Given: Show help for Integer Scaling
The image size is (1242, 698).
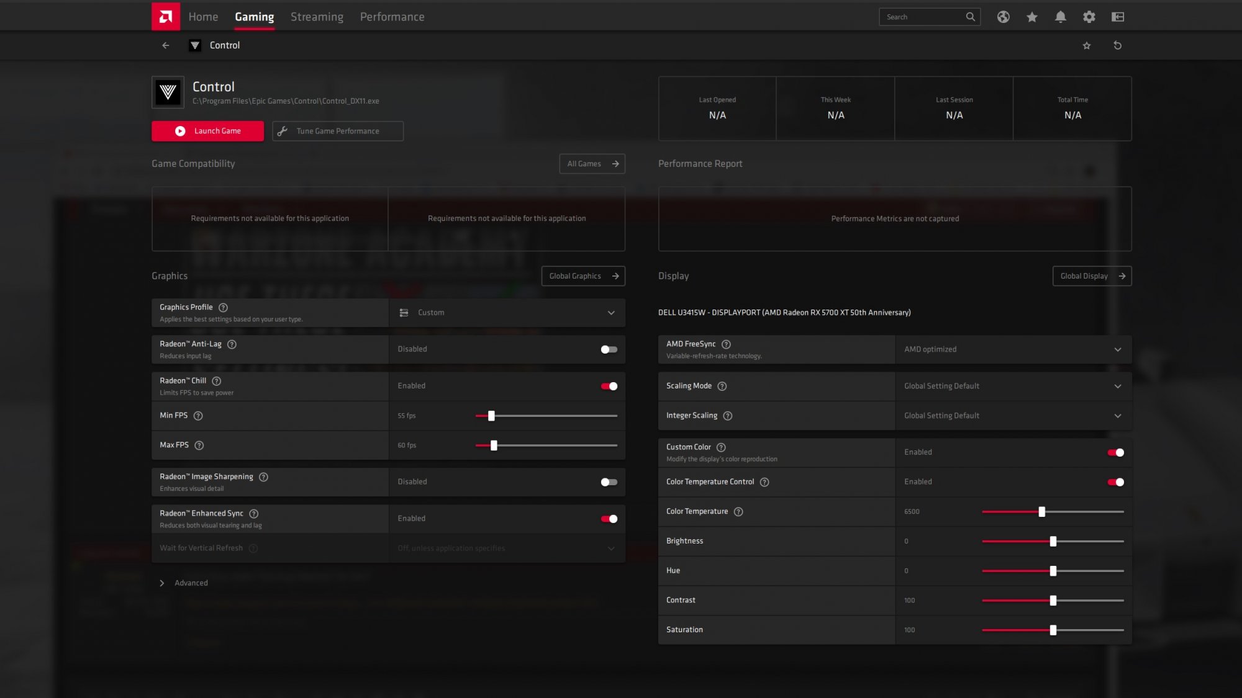Looking at the screenshot, I should pos(727,416).
